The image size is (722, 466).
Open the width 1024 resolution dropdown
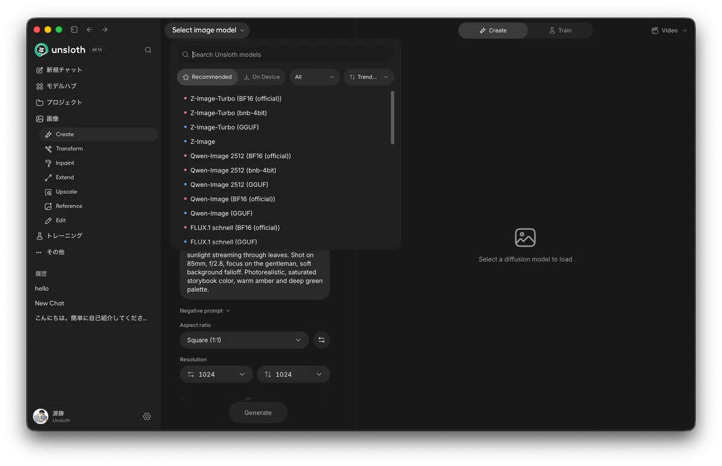[217, 374]
